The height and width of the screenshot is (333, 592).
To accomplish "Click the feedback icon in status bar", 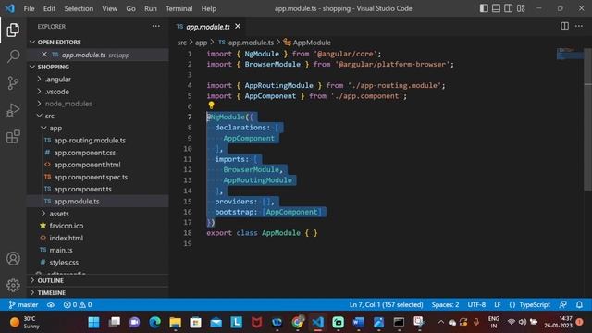I will [x=563, y=304].
